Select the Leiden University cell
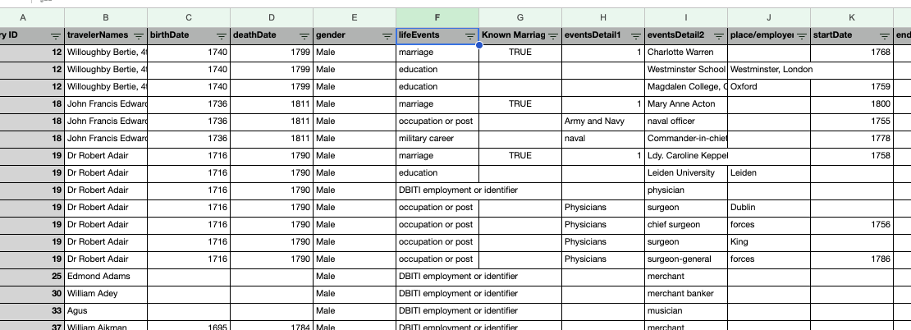This screenshot has width=911, height=330. [x=685, y=173]
